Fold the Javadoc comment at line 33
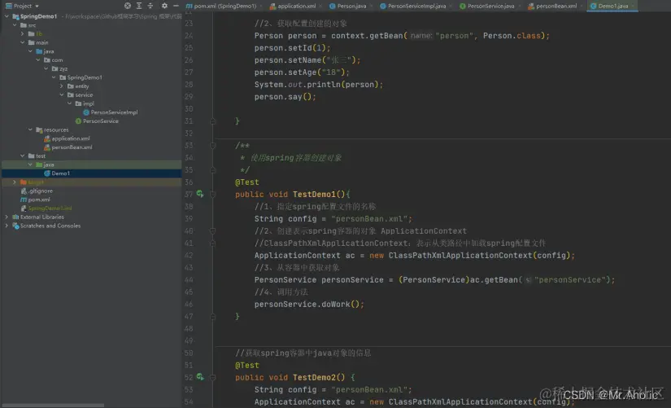This screenshot has width=671, height=408. coord(212,146)
